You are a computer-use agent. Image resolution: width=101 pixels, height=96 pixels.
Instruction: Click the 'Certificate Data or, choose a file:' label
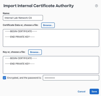click(20, 25)
